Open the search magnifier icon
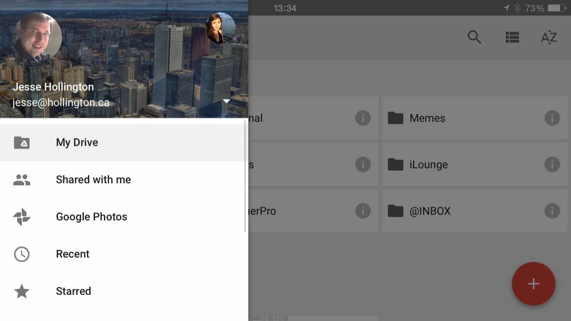The width and height of the screenshot is (571, 321). (x=474, y=37)
